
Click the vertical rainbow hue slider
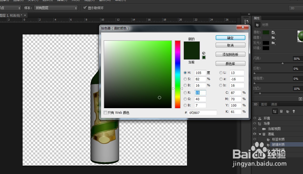(x=178, y=74)
